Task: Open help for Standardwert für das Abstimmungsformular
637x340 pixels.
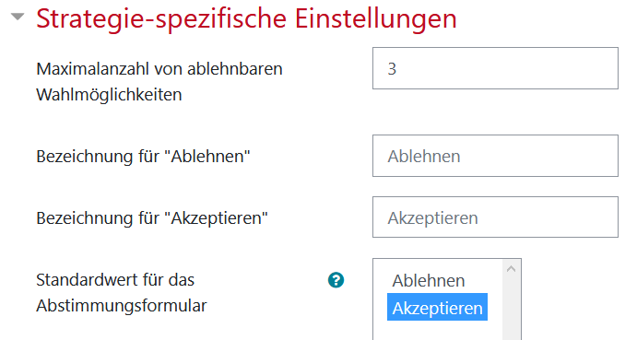Action: (336, 280)
